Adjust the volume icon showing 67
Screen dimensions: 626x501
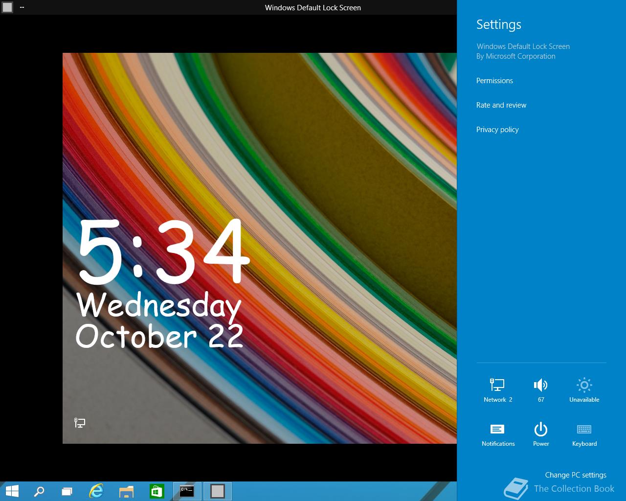point(541,389)
